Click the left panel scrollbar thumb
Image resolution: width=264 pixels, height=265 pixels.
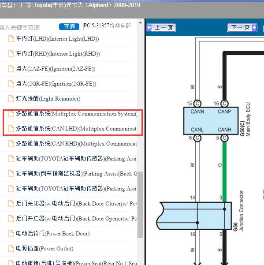click(140, 205)
